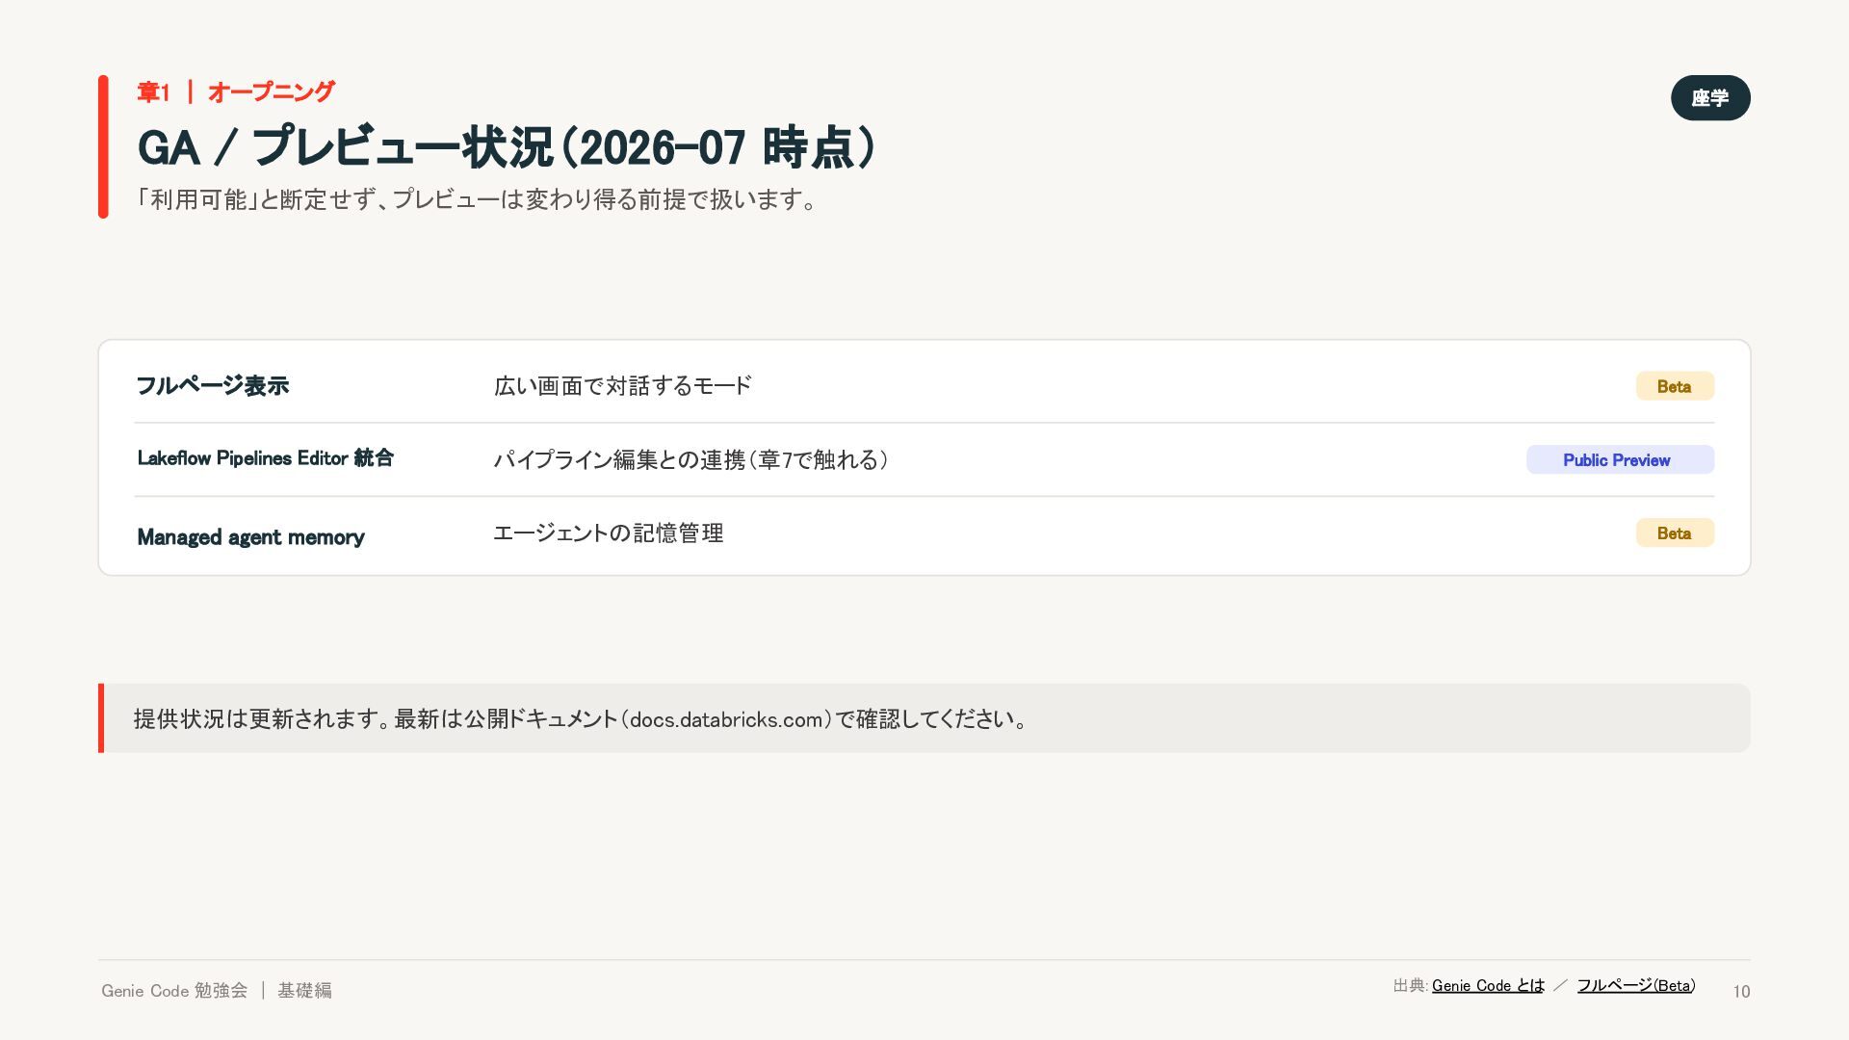The width and height of the screenshot is (1849, 1040).
Task: Click the Beta badge on Managed agent memory row
Action: pyautogui.click(x=1675, y=533)
